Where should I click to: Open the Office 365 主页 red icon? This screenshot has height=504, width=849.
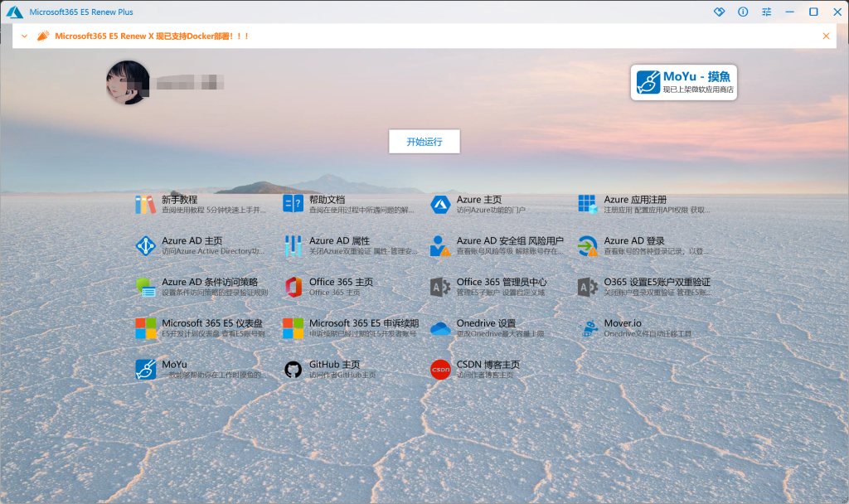(x=294, y=287)
